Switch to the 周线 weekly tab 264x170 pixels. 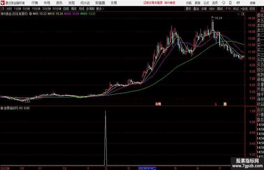(74, 9)
